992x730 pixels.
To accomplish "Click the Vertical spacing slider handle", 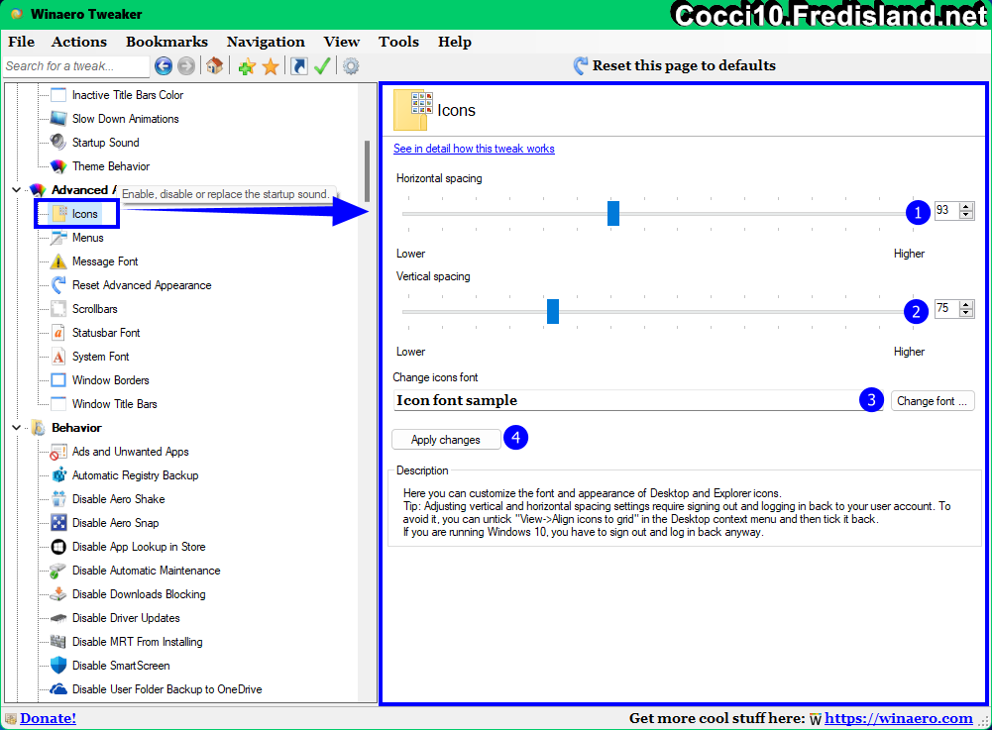I will click(x=553, y=311).
